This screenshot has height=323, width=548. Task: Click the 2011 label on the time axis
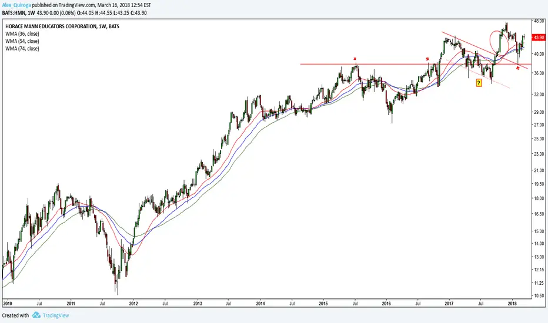(x=71, y=304)
